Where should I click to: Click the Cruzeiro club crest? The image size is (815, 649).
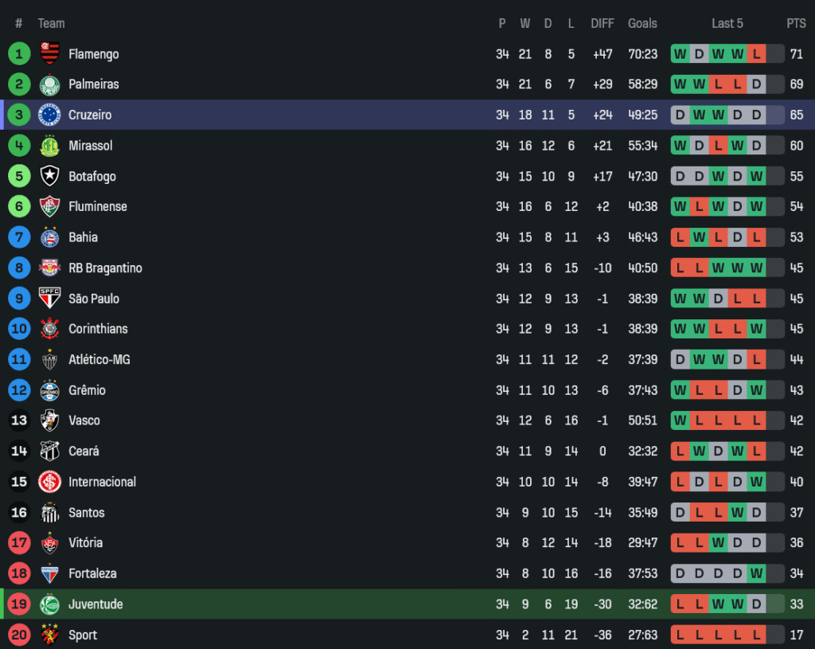point(49,115)
